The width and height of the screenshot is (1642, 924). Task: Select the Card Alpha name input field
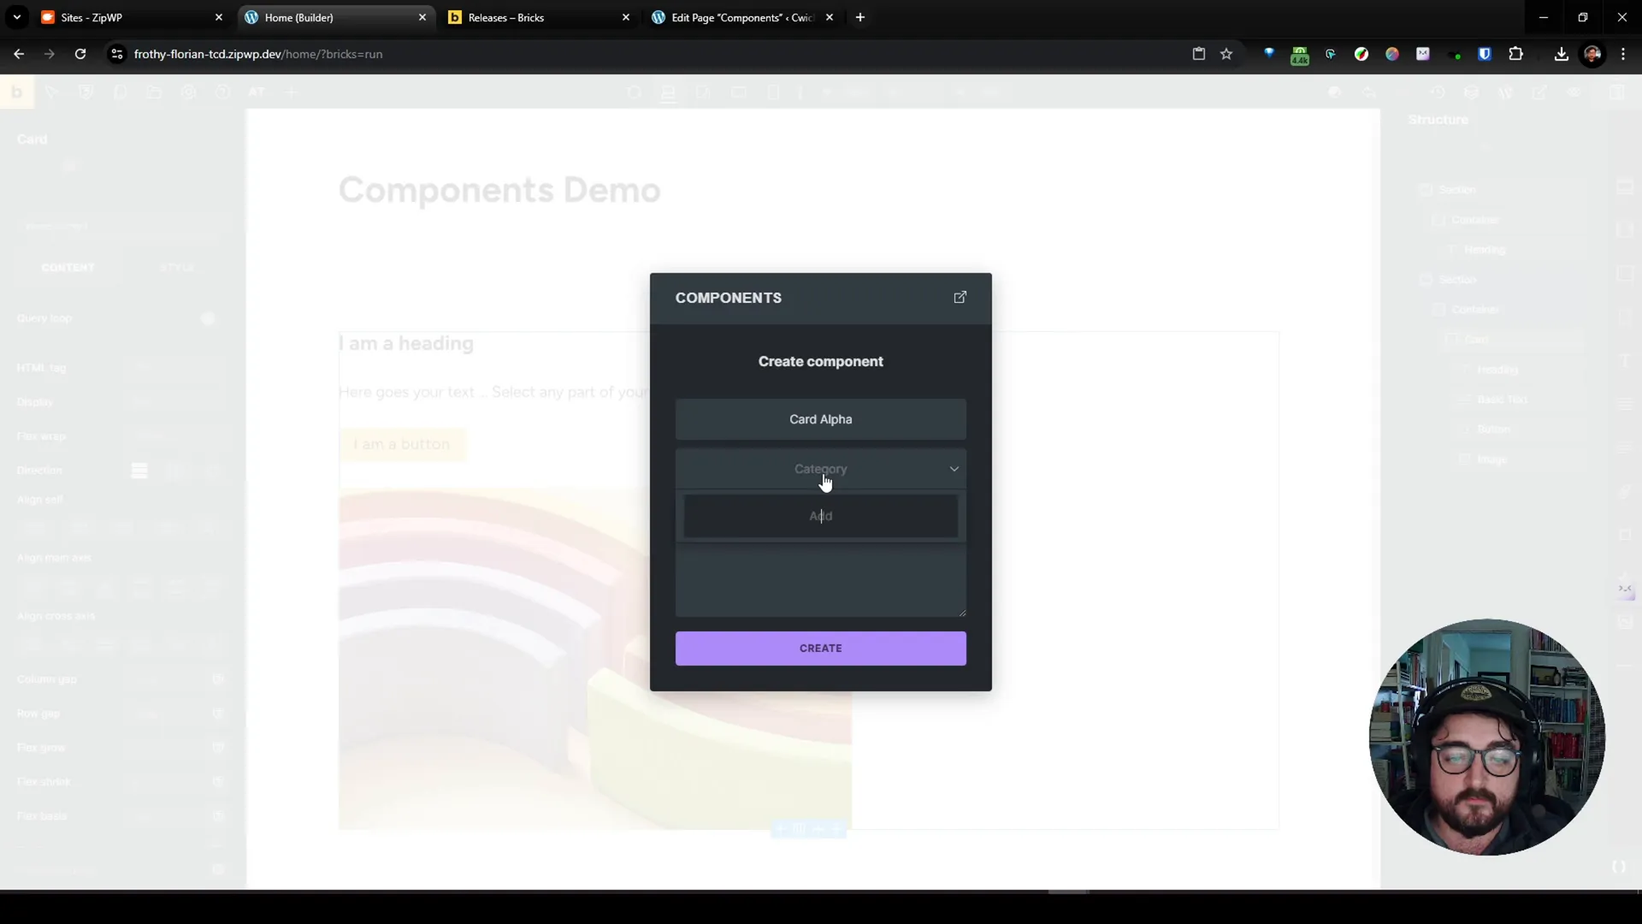(x=820, y=418)
